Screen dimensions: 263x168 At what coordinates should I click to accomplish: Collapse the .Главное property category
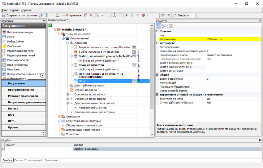coord(157,31)
